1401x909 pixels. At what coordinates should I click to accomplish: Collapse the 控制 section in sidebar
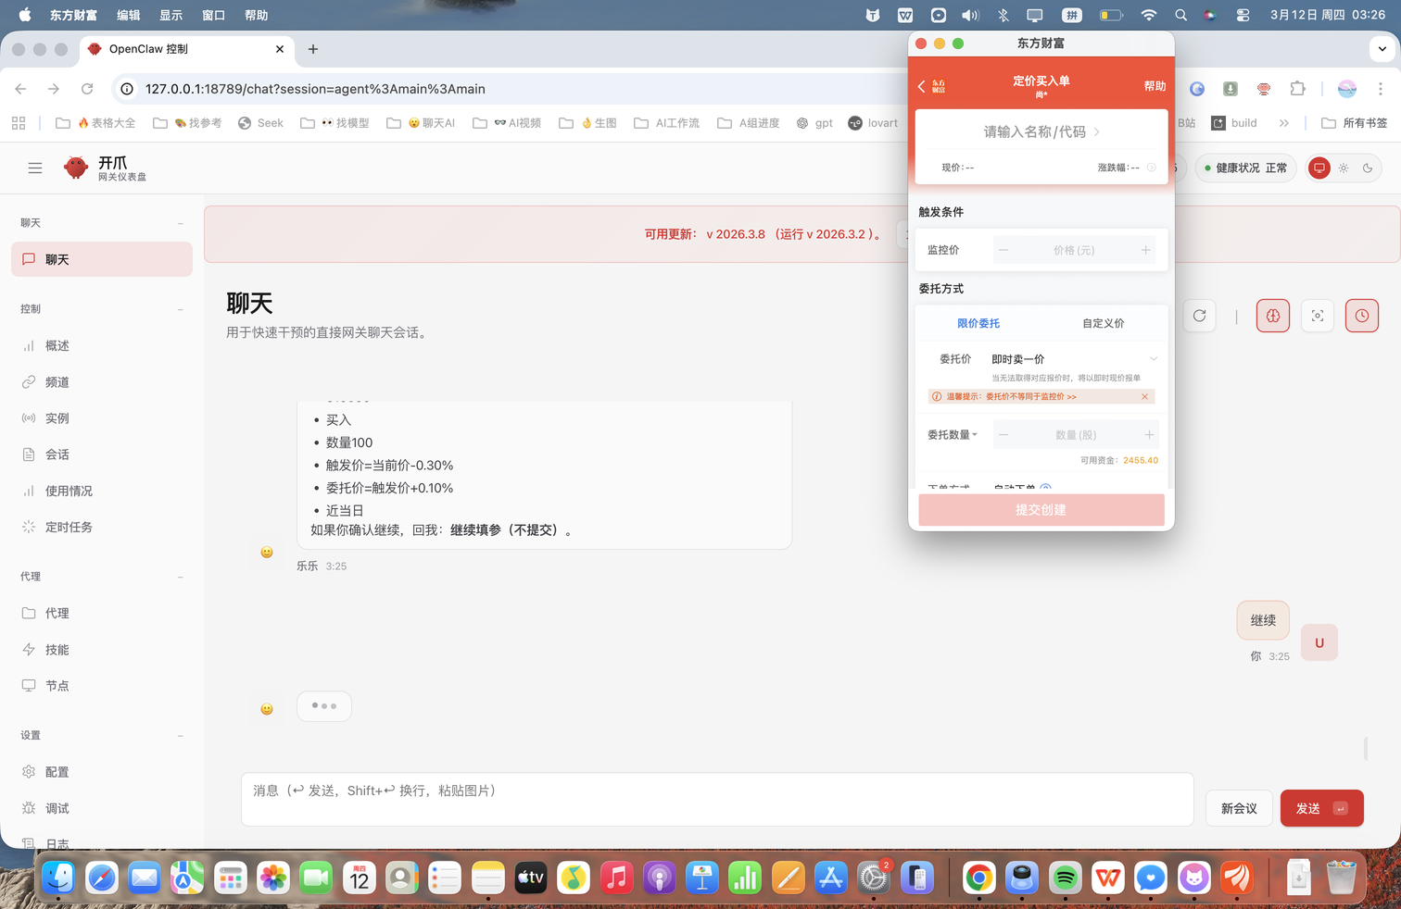180,309
